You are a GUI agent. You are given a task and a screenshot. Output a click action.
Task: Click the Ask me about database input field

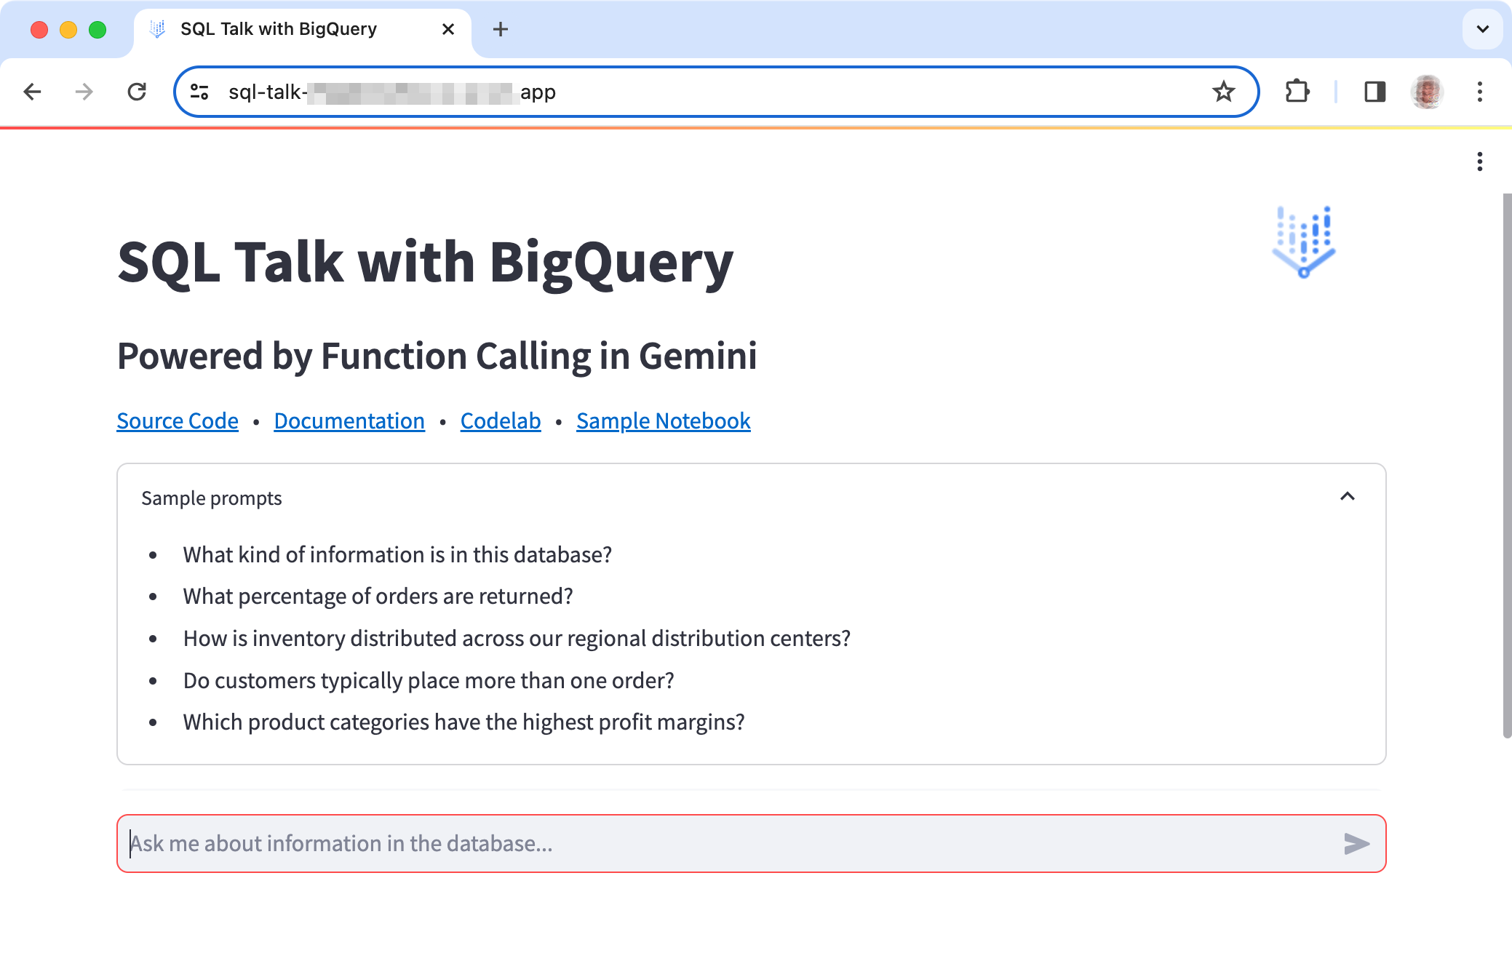coord(750,845)
